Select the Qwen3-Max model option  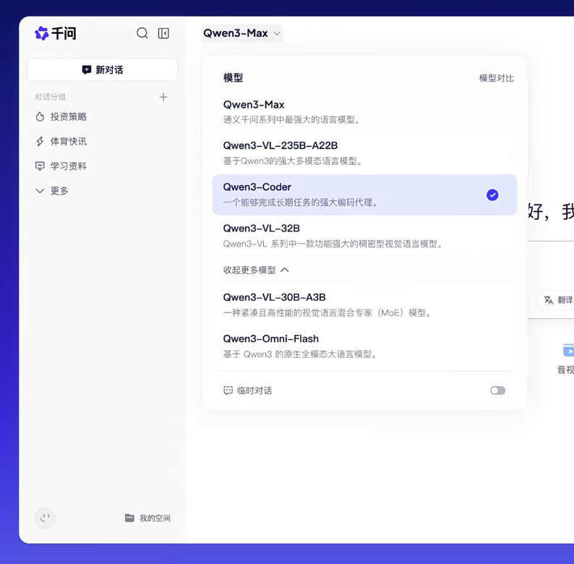coord(364,112)
